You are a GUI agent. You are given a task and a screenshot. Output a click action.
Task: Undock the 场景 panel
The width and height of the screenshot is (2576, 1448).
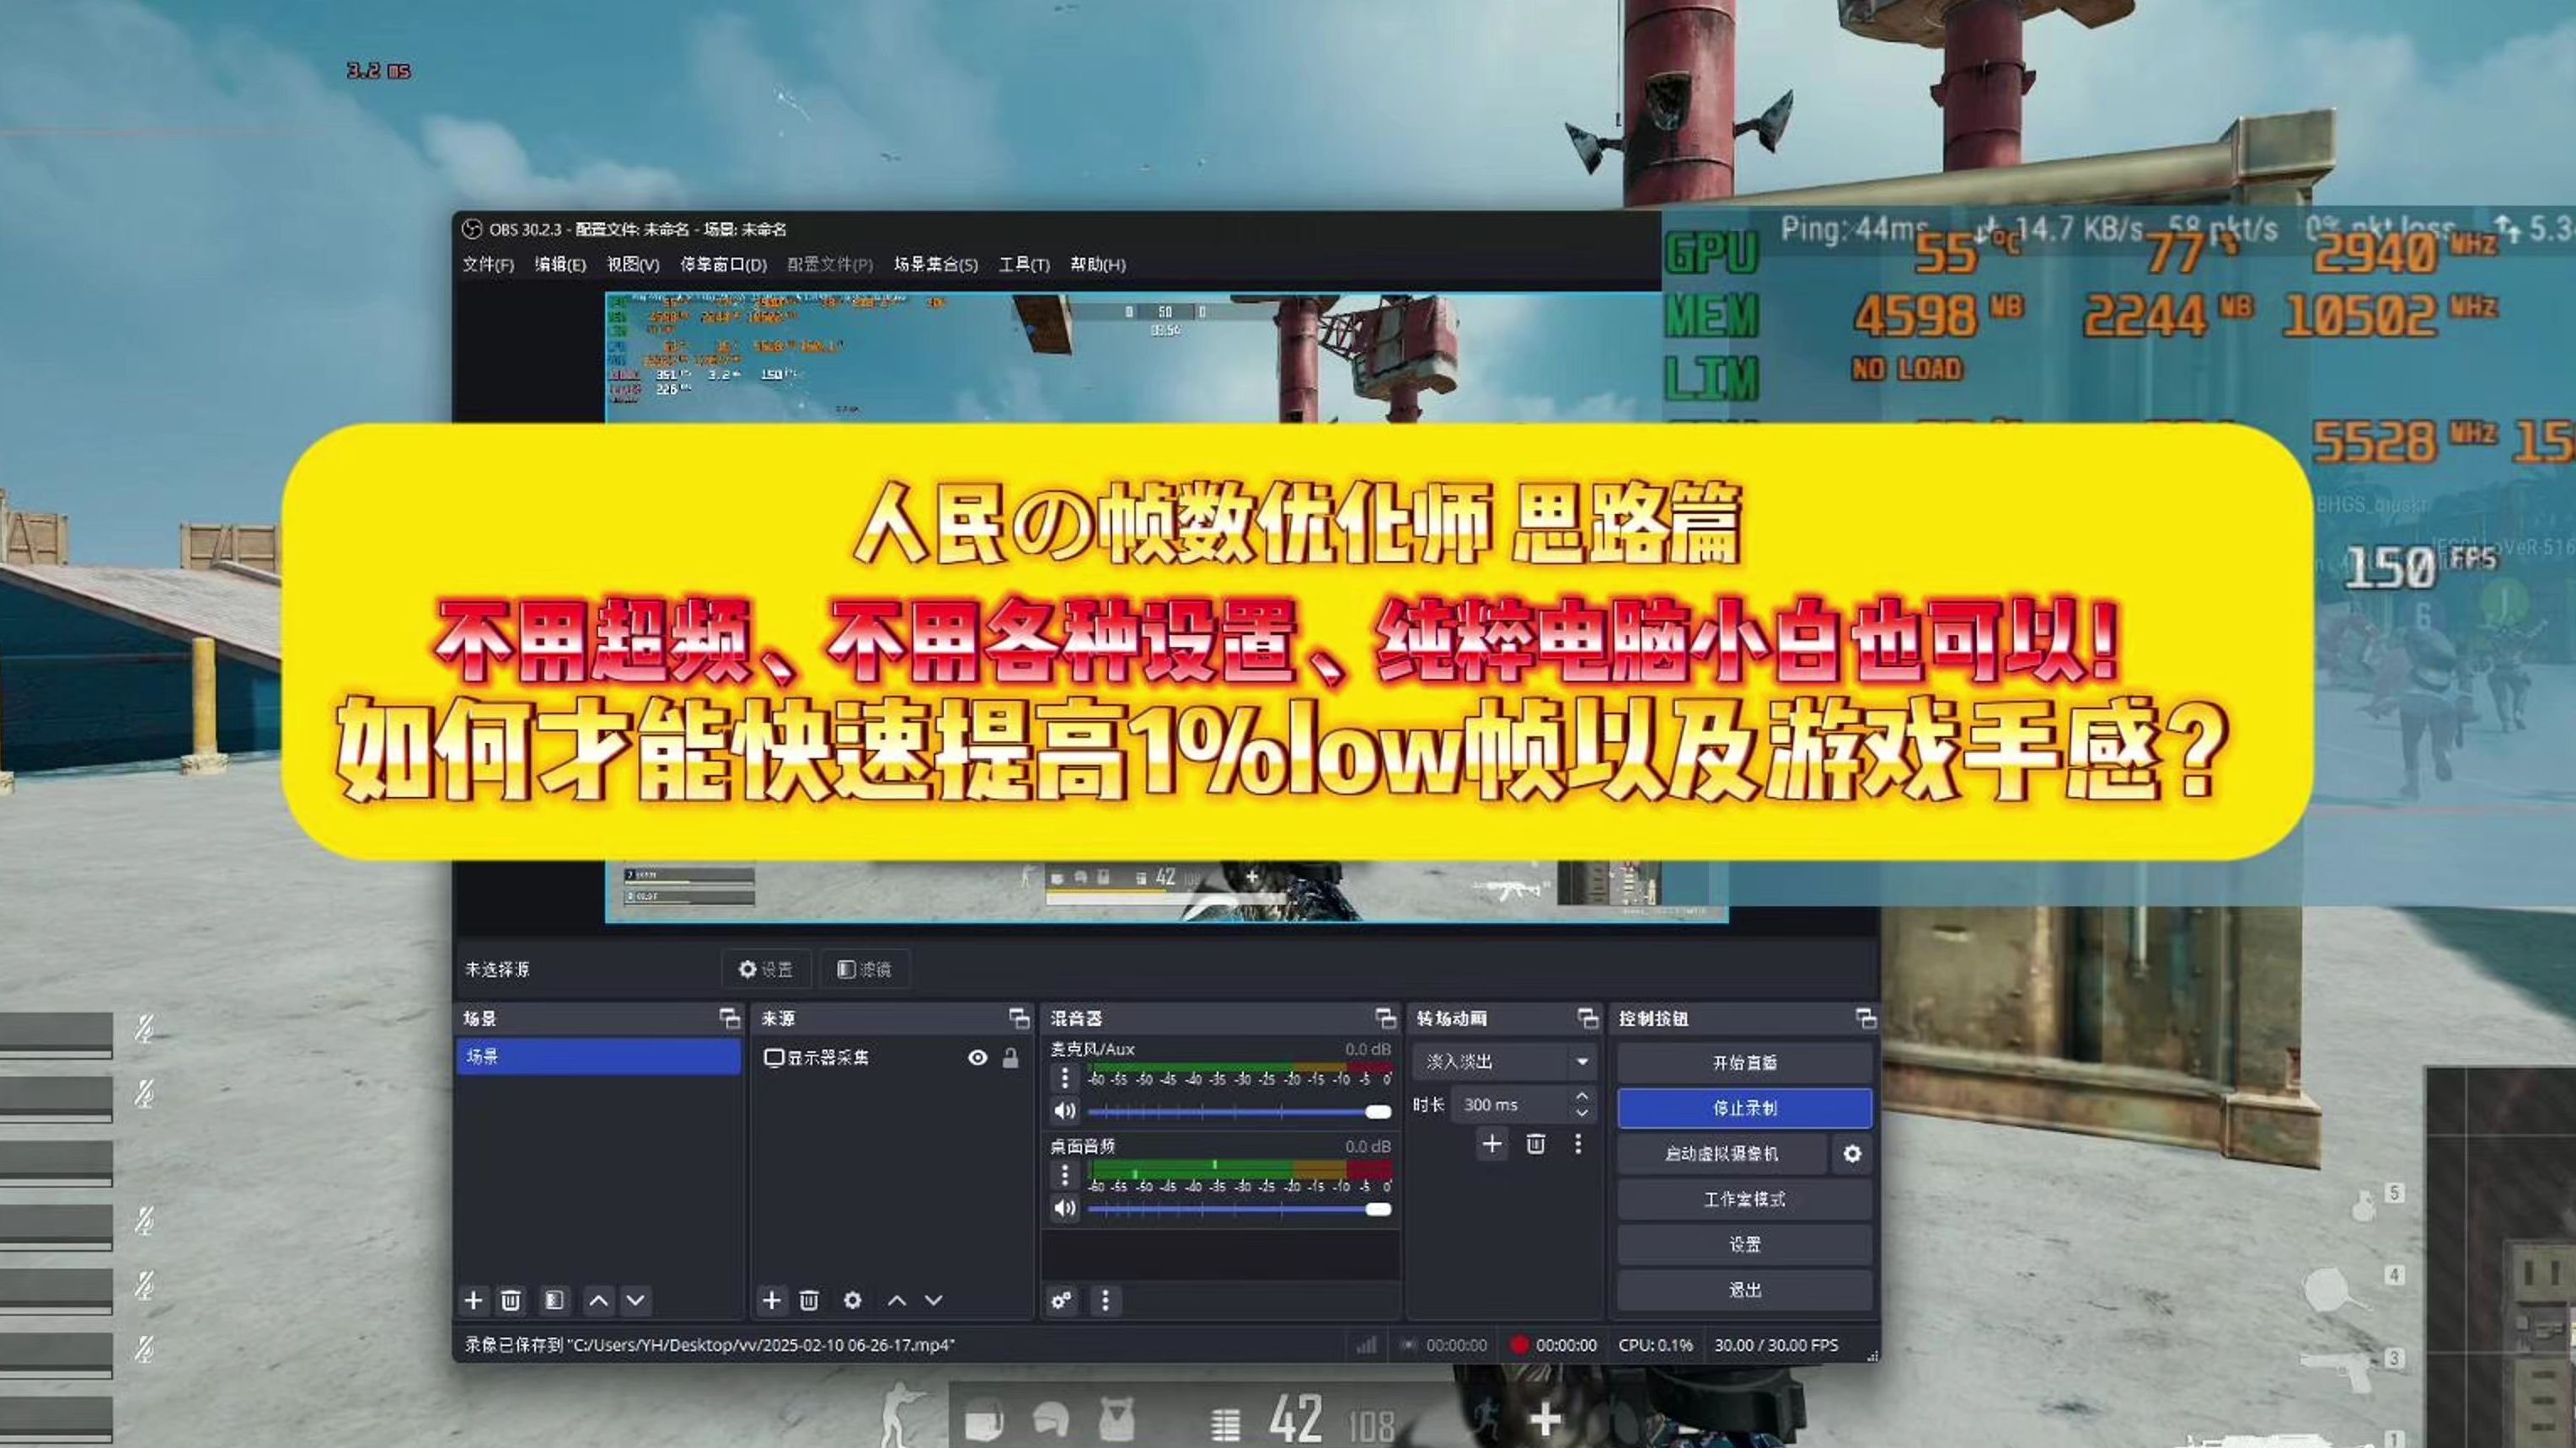[x=729, y=1018]
